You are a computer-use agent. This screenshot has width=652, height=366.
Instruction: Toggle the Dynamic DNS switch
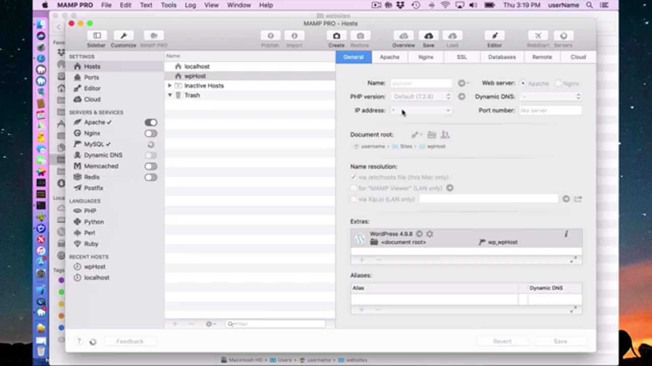point(151,155)
